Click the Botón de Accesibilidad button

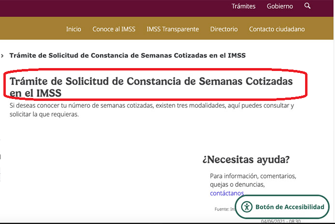[x=282, y=207]
